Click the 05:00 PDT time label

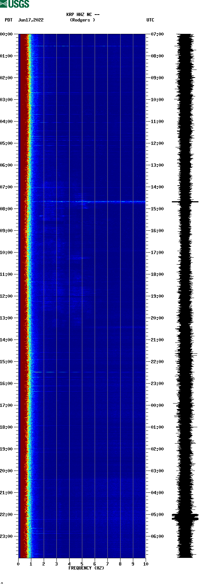(7, 143)
